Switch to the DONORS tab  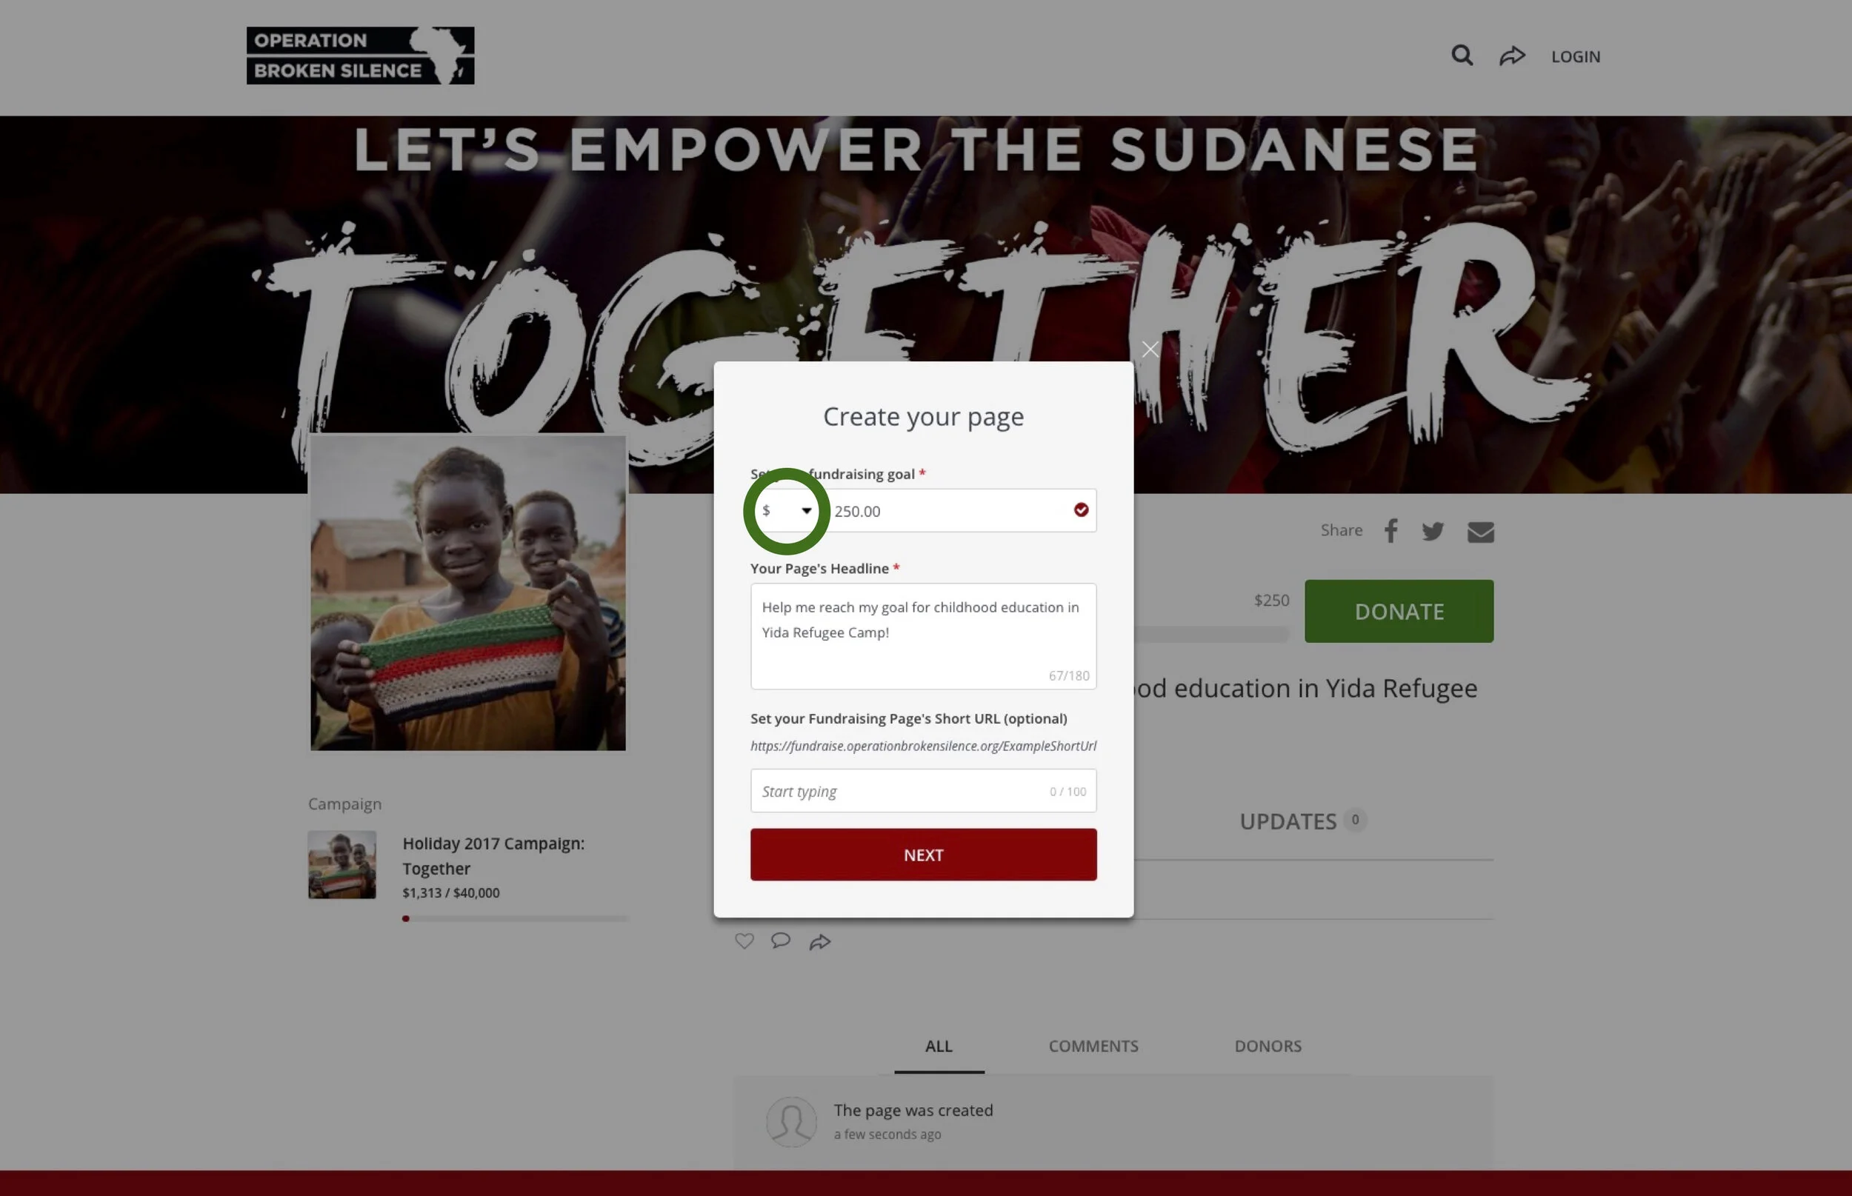(x=1268, y=1046)
